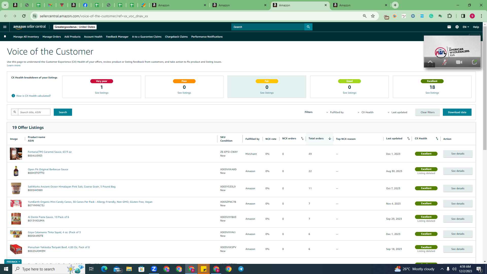Open the Gmail pinned tab
This screenshot has height=274, width=487.
coord(50,5)
